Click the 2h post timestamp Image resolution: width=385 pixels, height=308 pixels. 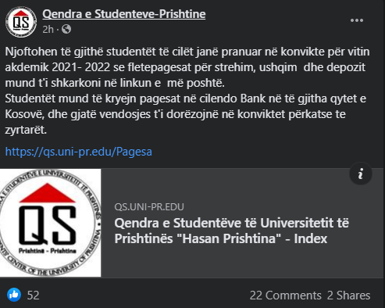(x=48, y=29)
